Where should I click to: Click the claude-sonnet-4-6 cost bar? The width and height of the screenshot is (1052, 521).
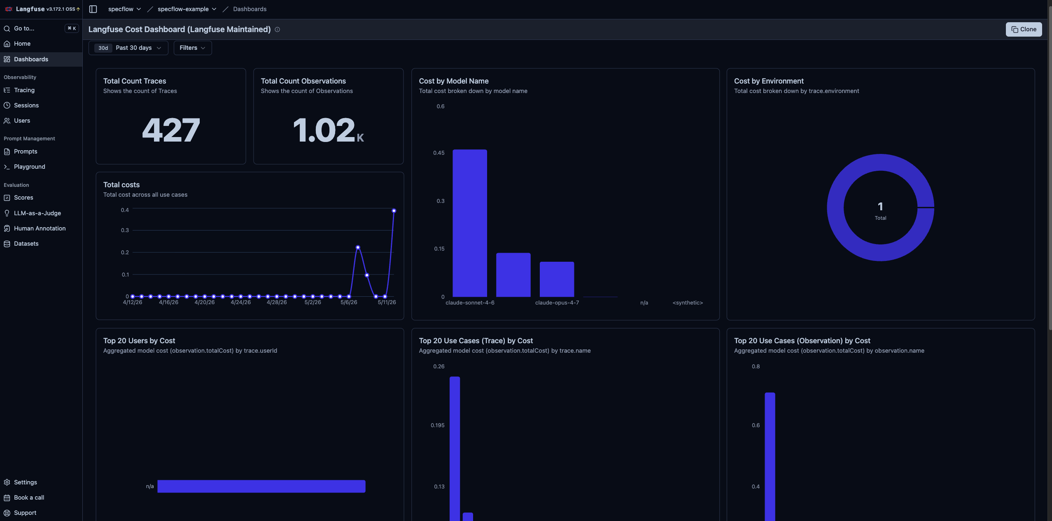(470, 223)
